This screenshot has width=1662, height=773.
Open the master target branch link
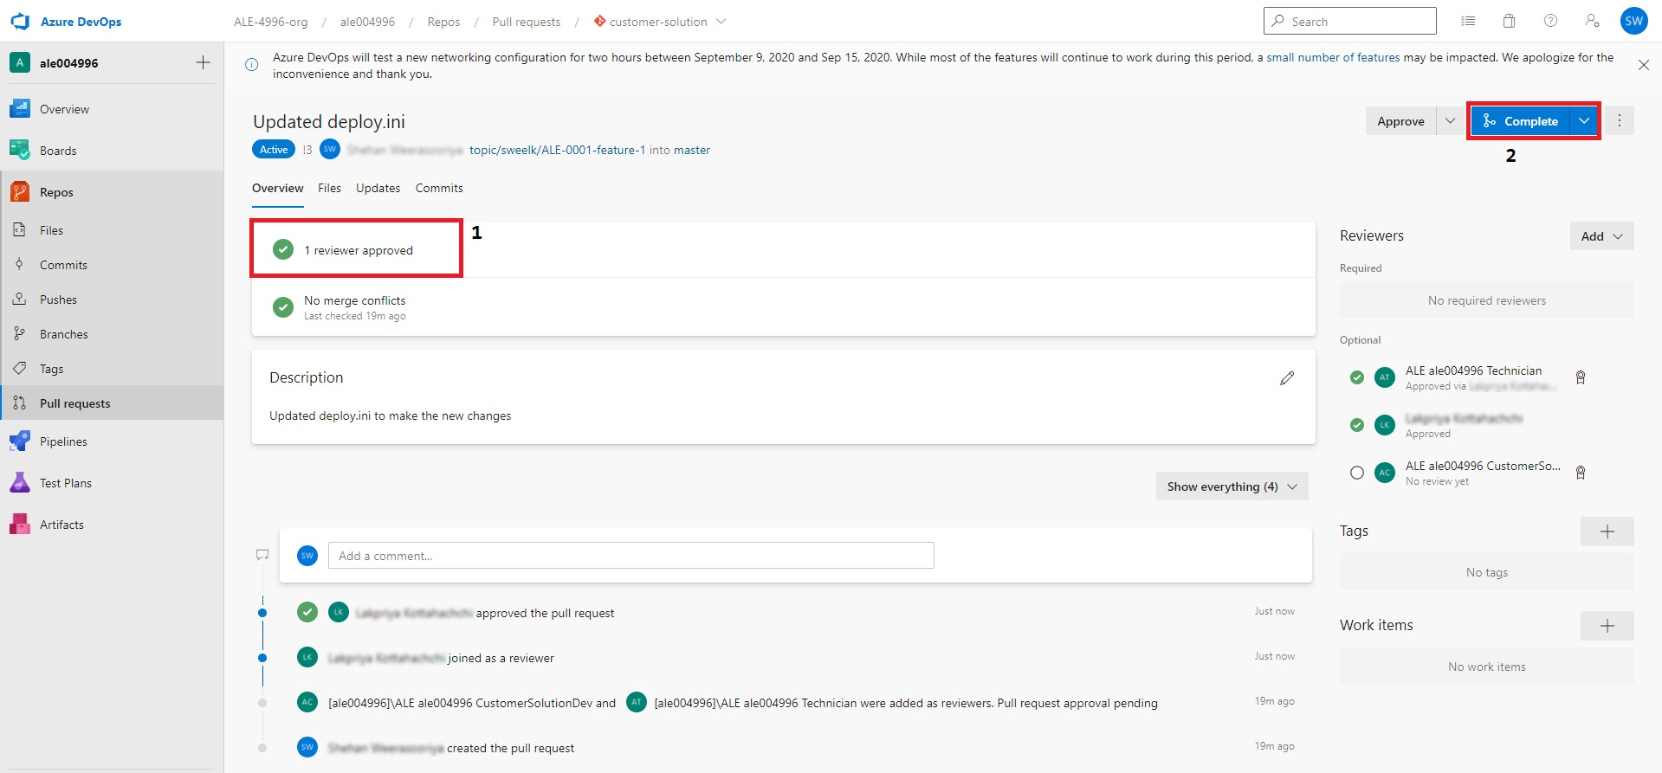[x=692, y=150]
